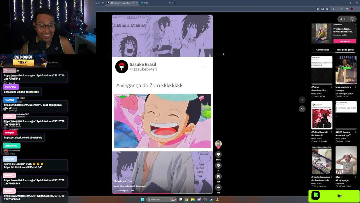Viewport: 360px width, 203px height.
Task: Go to the next video with down chevron
Action: [x=302, y=109]
